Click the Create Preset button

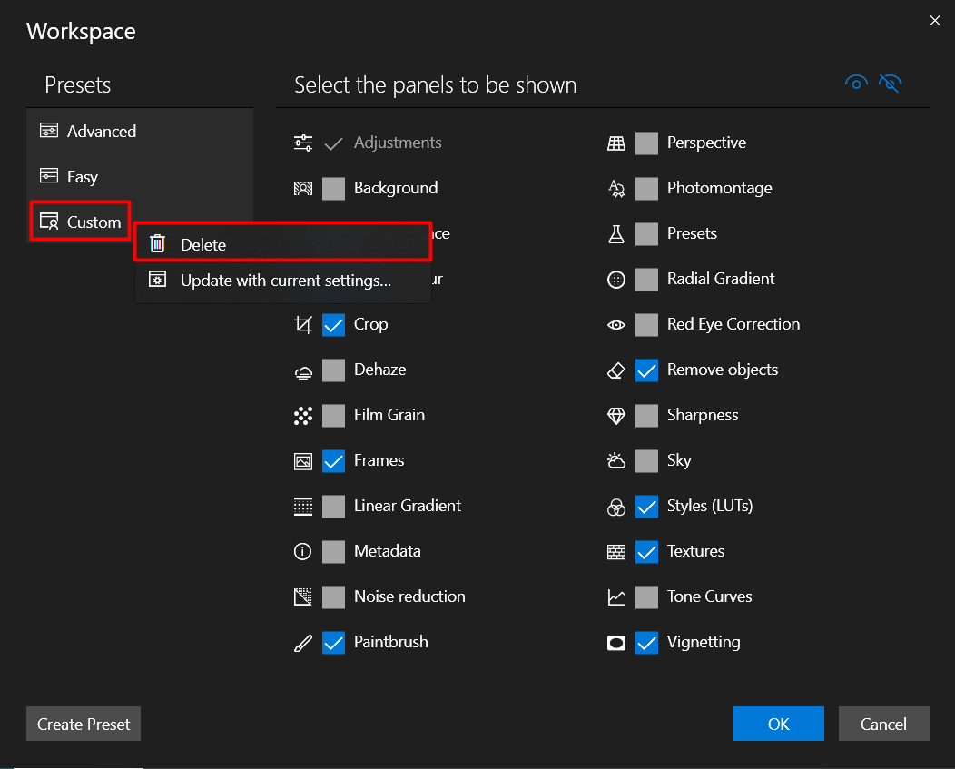[84, 724]
